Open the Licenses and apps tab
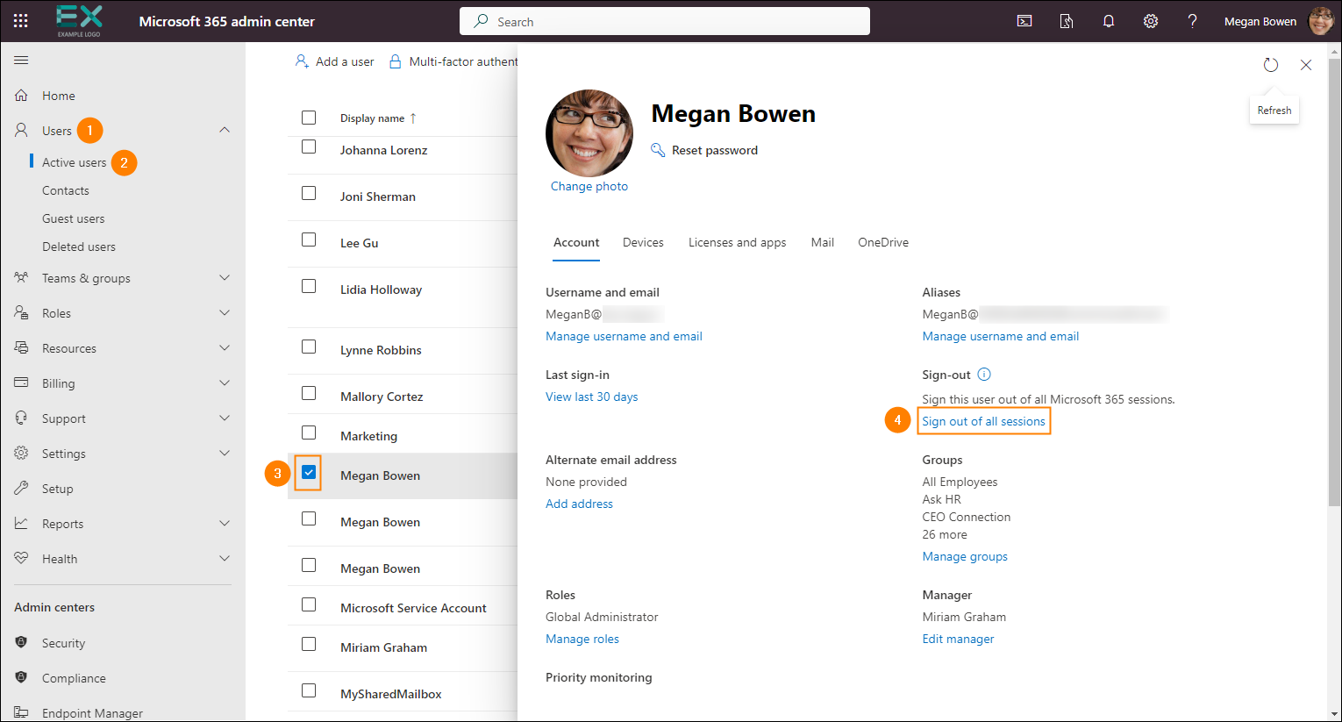Viewport: 1342px width, 722px height. click(737, 243)
